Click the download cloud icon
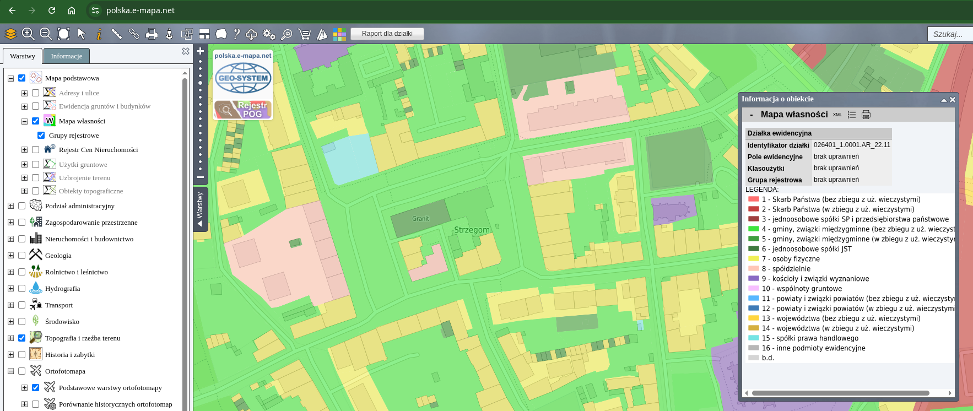This screenshot has height=411, width=973. point(251,34)
